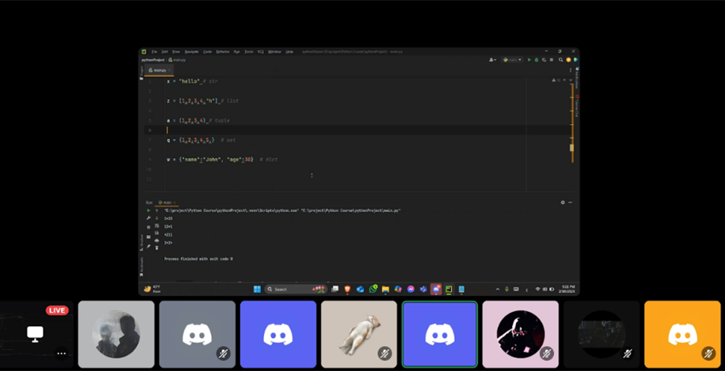Click the pythonProject breadcrumb

154,60
